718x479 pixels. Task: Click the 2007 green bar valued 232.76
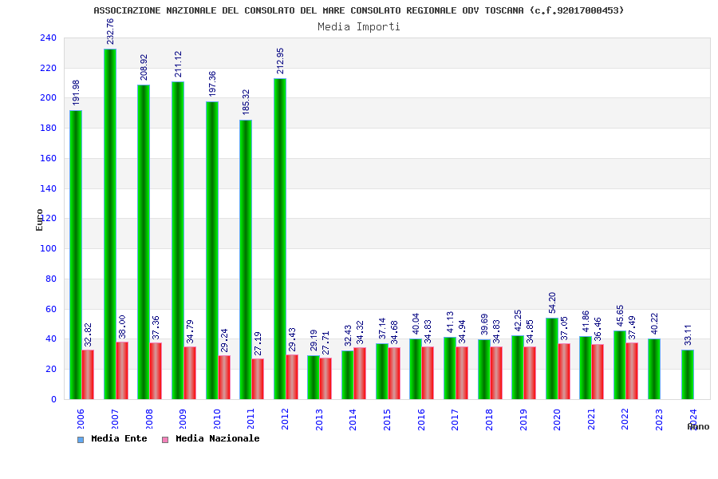tap(110, 224)
